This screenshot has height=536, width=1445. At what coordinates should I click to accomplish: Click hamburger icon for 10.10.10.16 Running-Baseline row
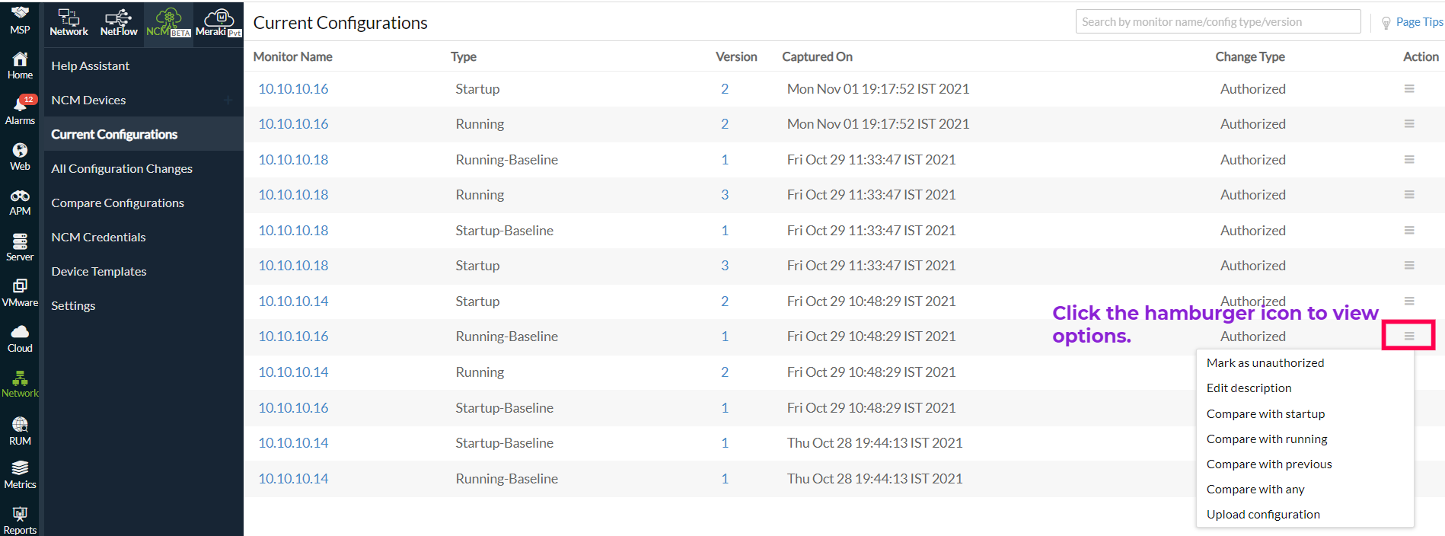[x=1409, y=336]
